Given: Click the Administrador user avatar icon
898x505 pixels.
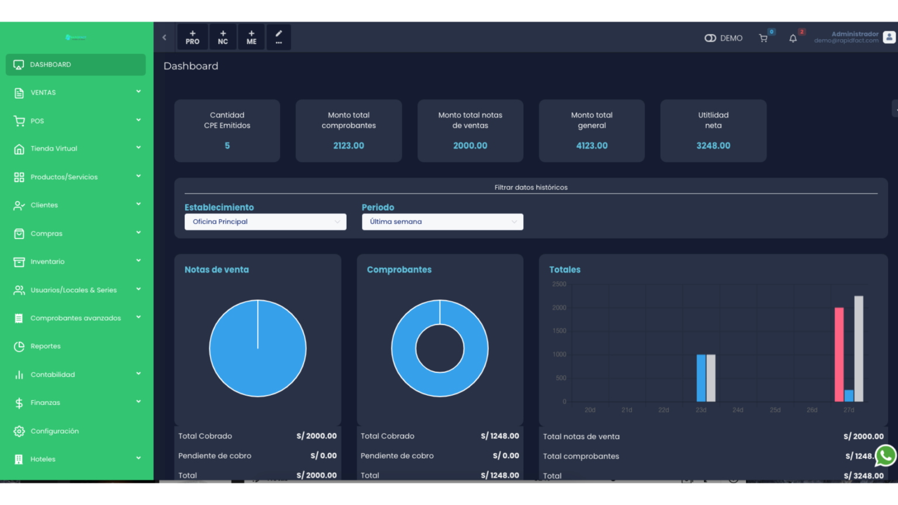Looking at the screenshot, I should (889, 37).
